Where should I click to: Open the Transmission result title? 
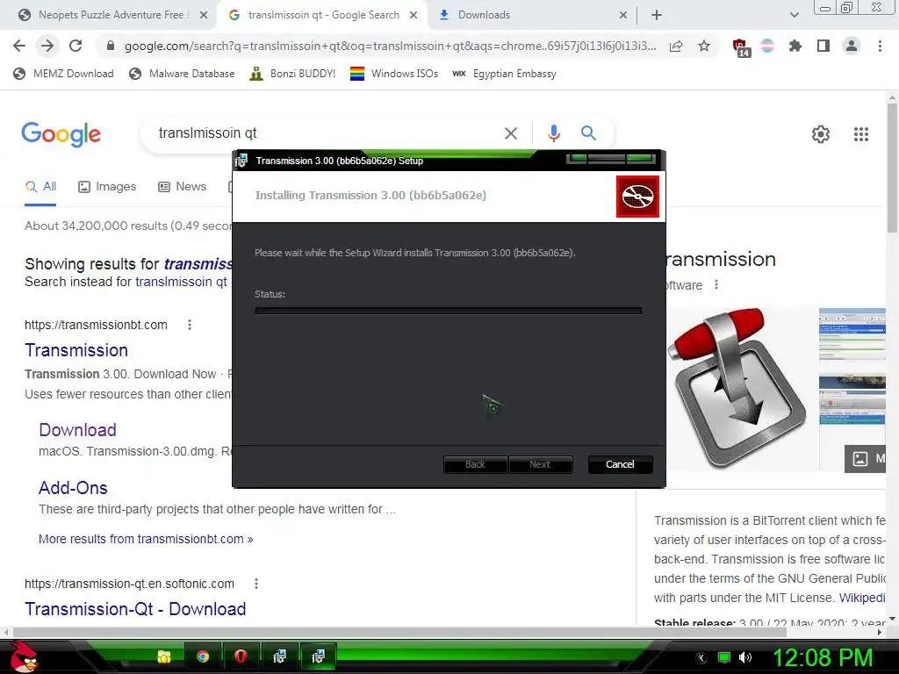tap(76, 350)
